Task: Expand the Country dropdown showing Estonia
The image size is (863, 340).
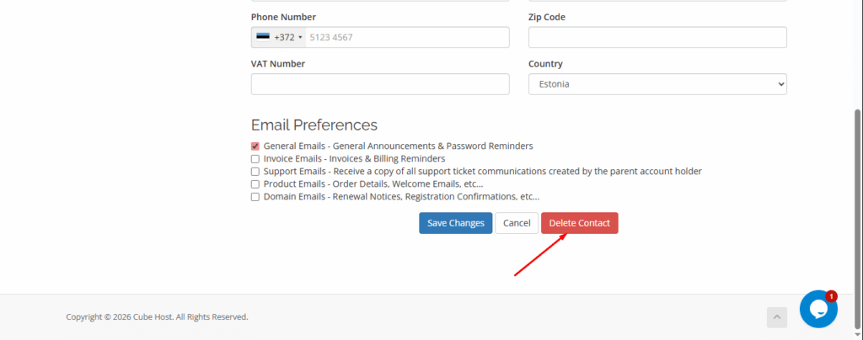Action: 657,84
